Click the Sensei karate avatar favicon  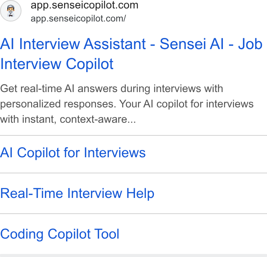[x=11, y=11]
